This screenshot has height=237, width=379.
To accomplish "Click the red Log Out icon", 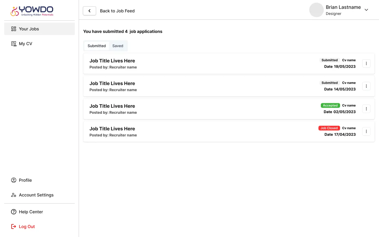I will [14, 226].
